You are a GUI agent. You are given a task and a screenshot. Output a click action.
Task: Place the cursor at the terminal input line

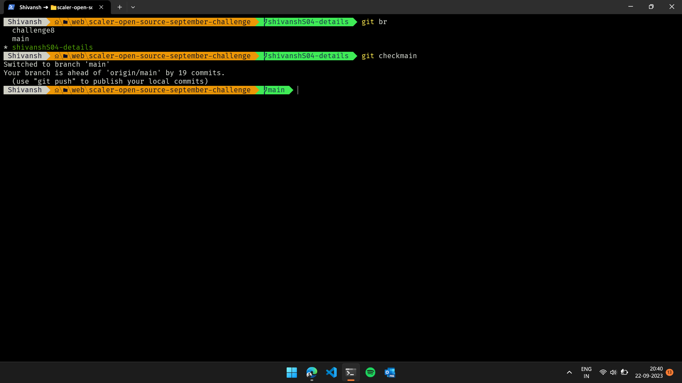click(298, 90)
